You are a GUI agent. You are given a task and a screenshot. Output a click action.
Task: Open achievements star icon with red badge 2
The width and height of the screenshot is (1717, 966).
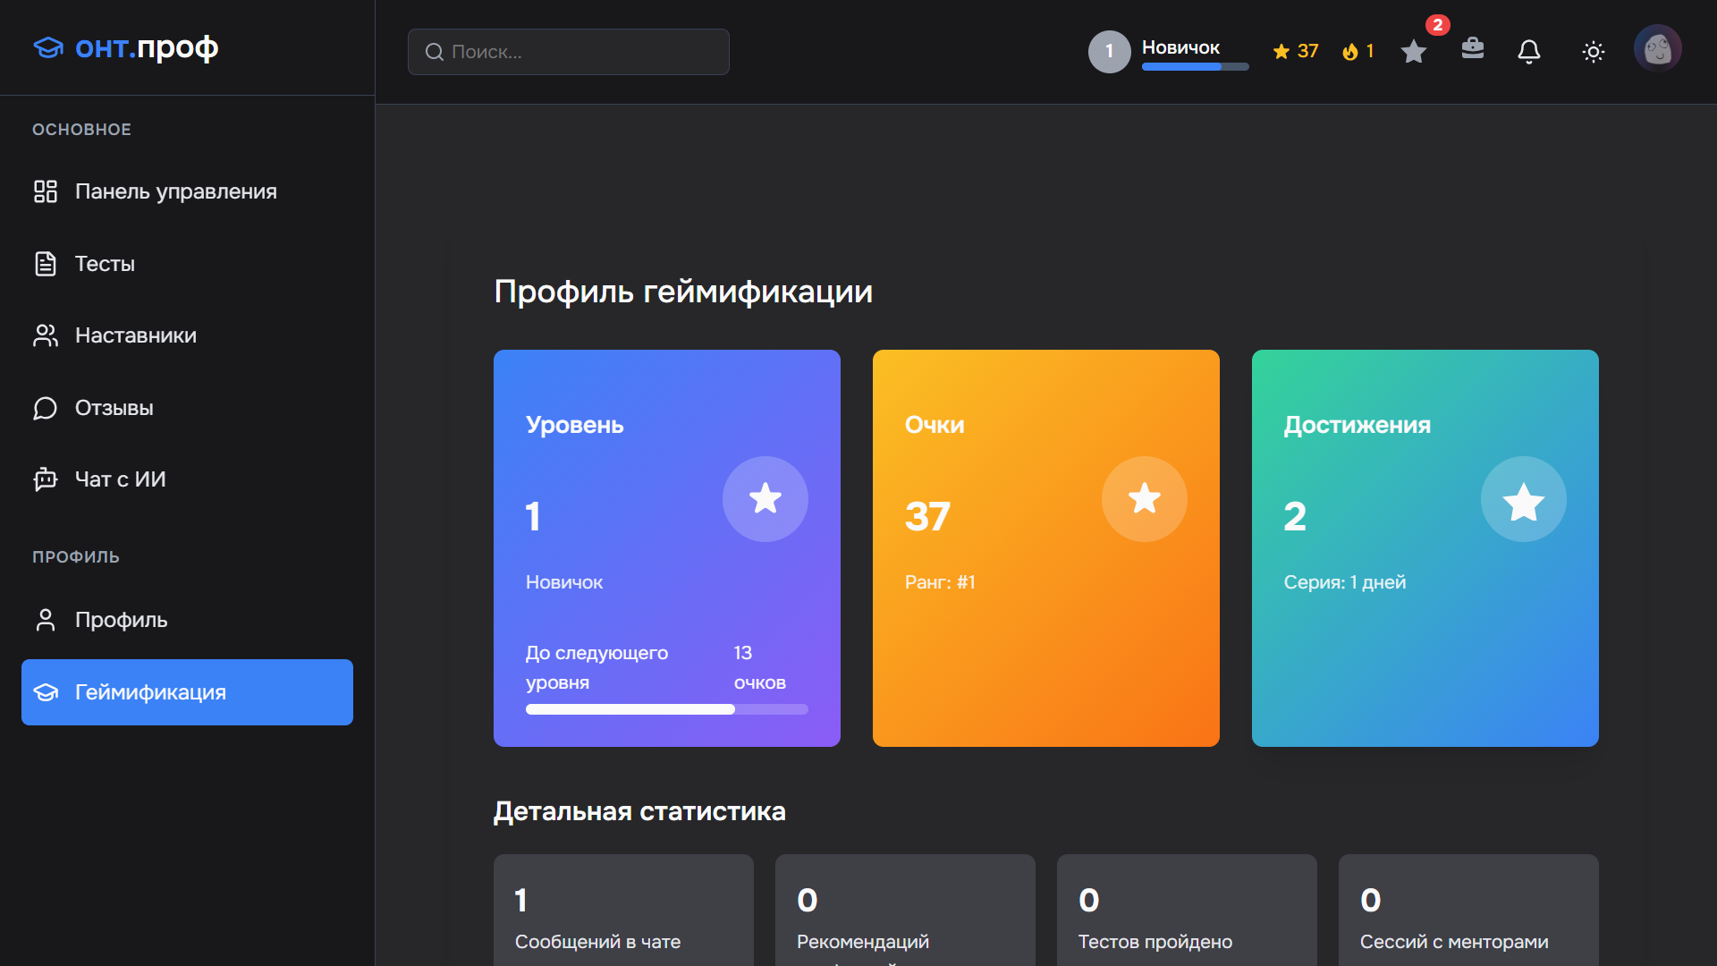tap(1413, 52)
